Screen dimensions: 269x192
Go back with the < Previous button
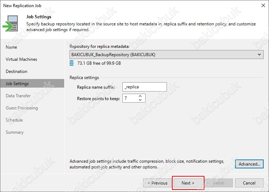[157, 183]
